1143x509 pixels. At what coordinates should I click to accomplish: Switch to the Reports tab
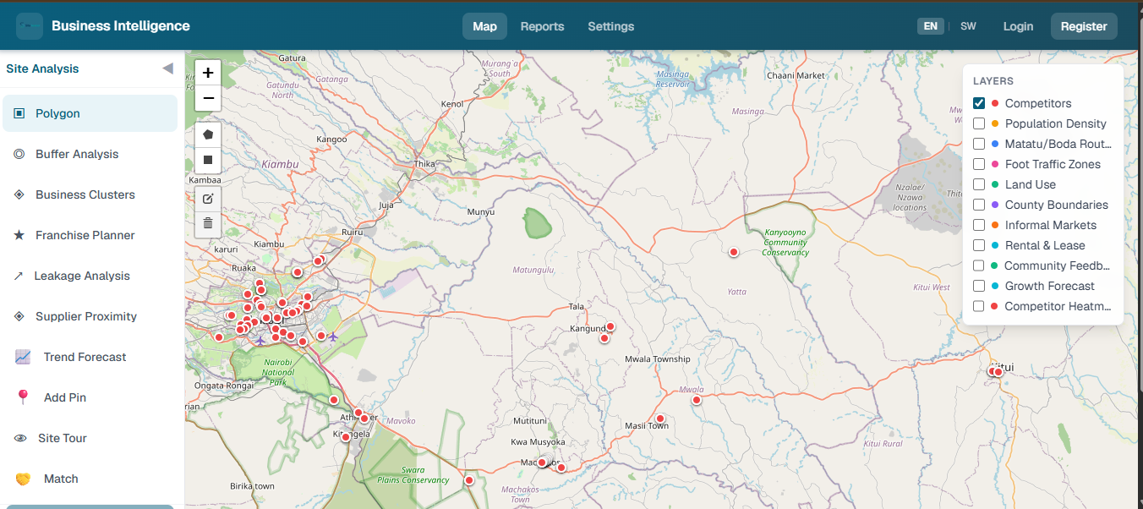pyautogui.click(x=542, y=26)
